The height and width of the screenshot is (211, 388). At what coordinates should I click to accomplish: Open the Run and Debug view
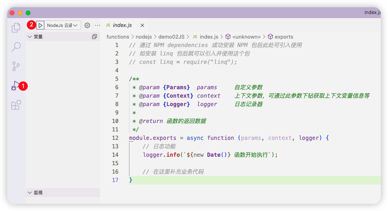coord(15,86)
